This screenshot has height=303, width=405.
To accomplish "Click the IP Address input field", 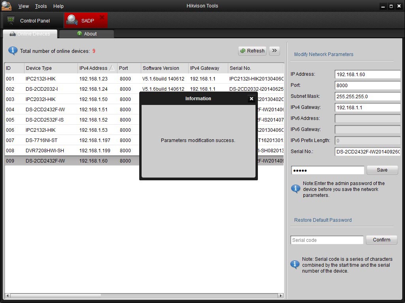I will click(x=367, y=75).
